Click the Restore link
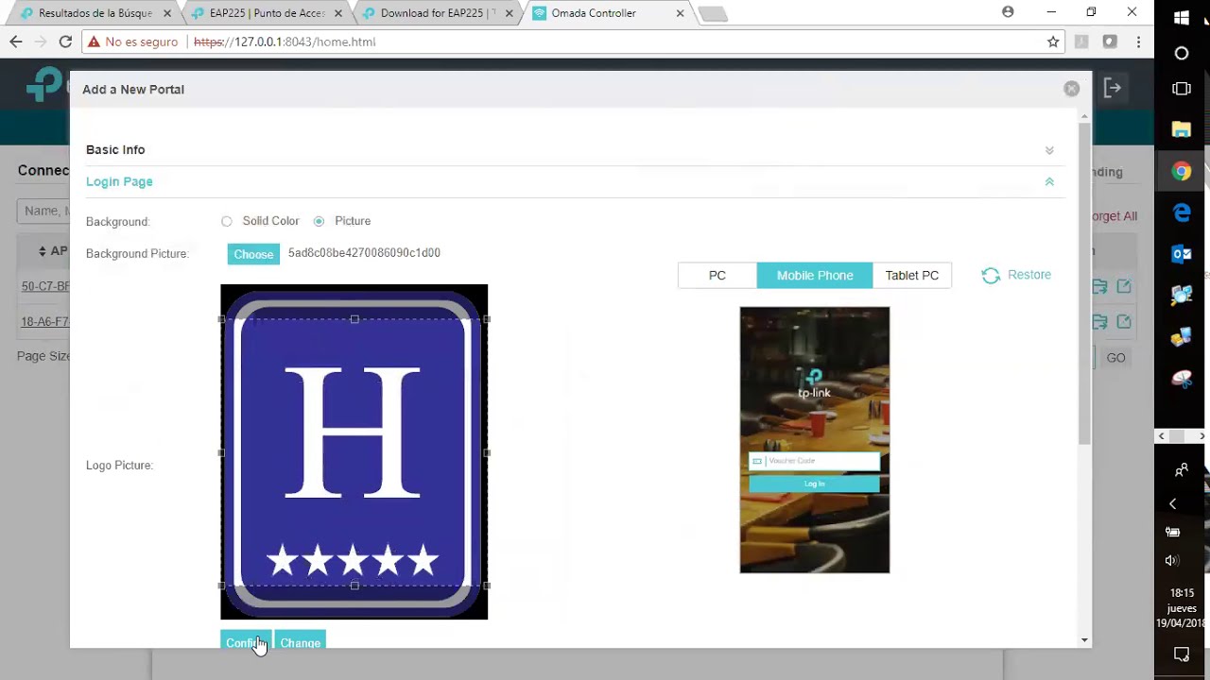1210x680 pixels. click(x=1029, y=275)
